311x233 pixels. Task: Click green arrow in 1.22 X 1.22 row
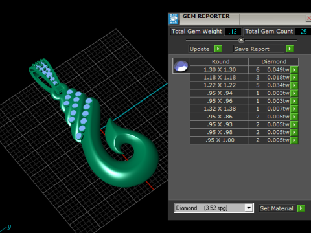(x=294, y=85)
